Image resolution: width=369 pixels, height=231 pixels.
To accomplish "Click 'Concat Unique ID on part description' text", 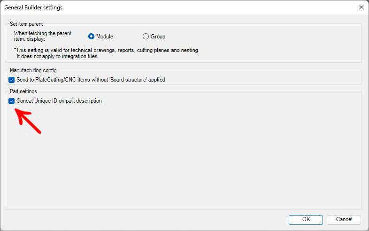I will (x=59, y=101).
